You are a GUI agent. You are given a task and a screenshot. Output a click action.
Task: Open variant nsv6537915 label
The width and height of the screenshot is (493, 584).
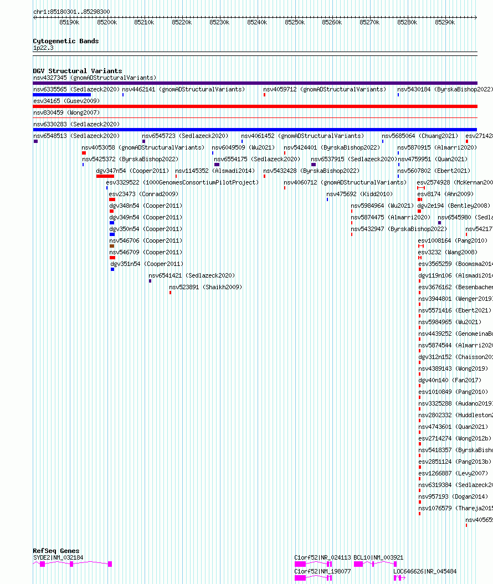(x=354, y=159)
